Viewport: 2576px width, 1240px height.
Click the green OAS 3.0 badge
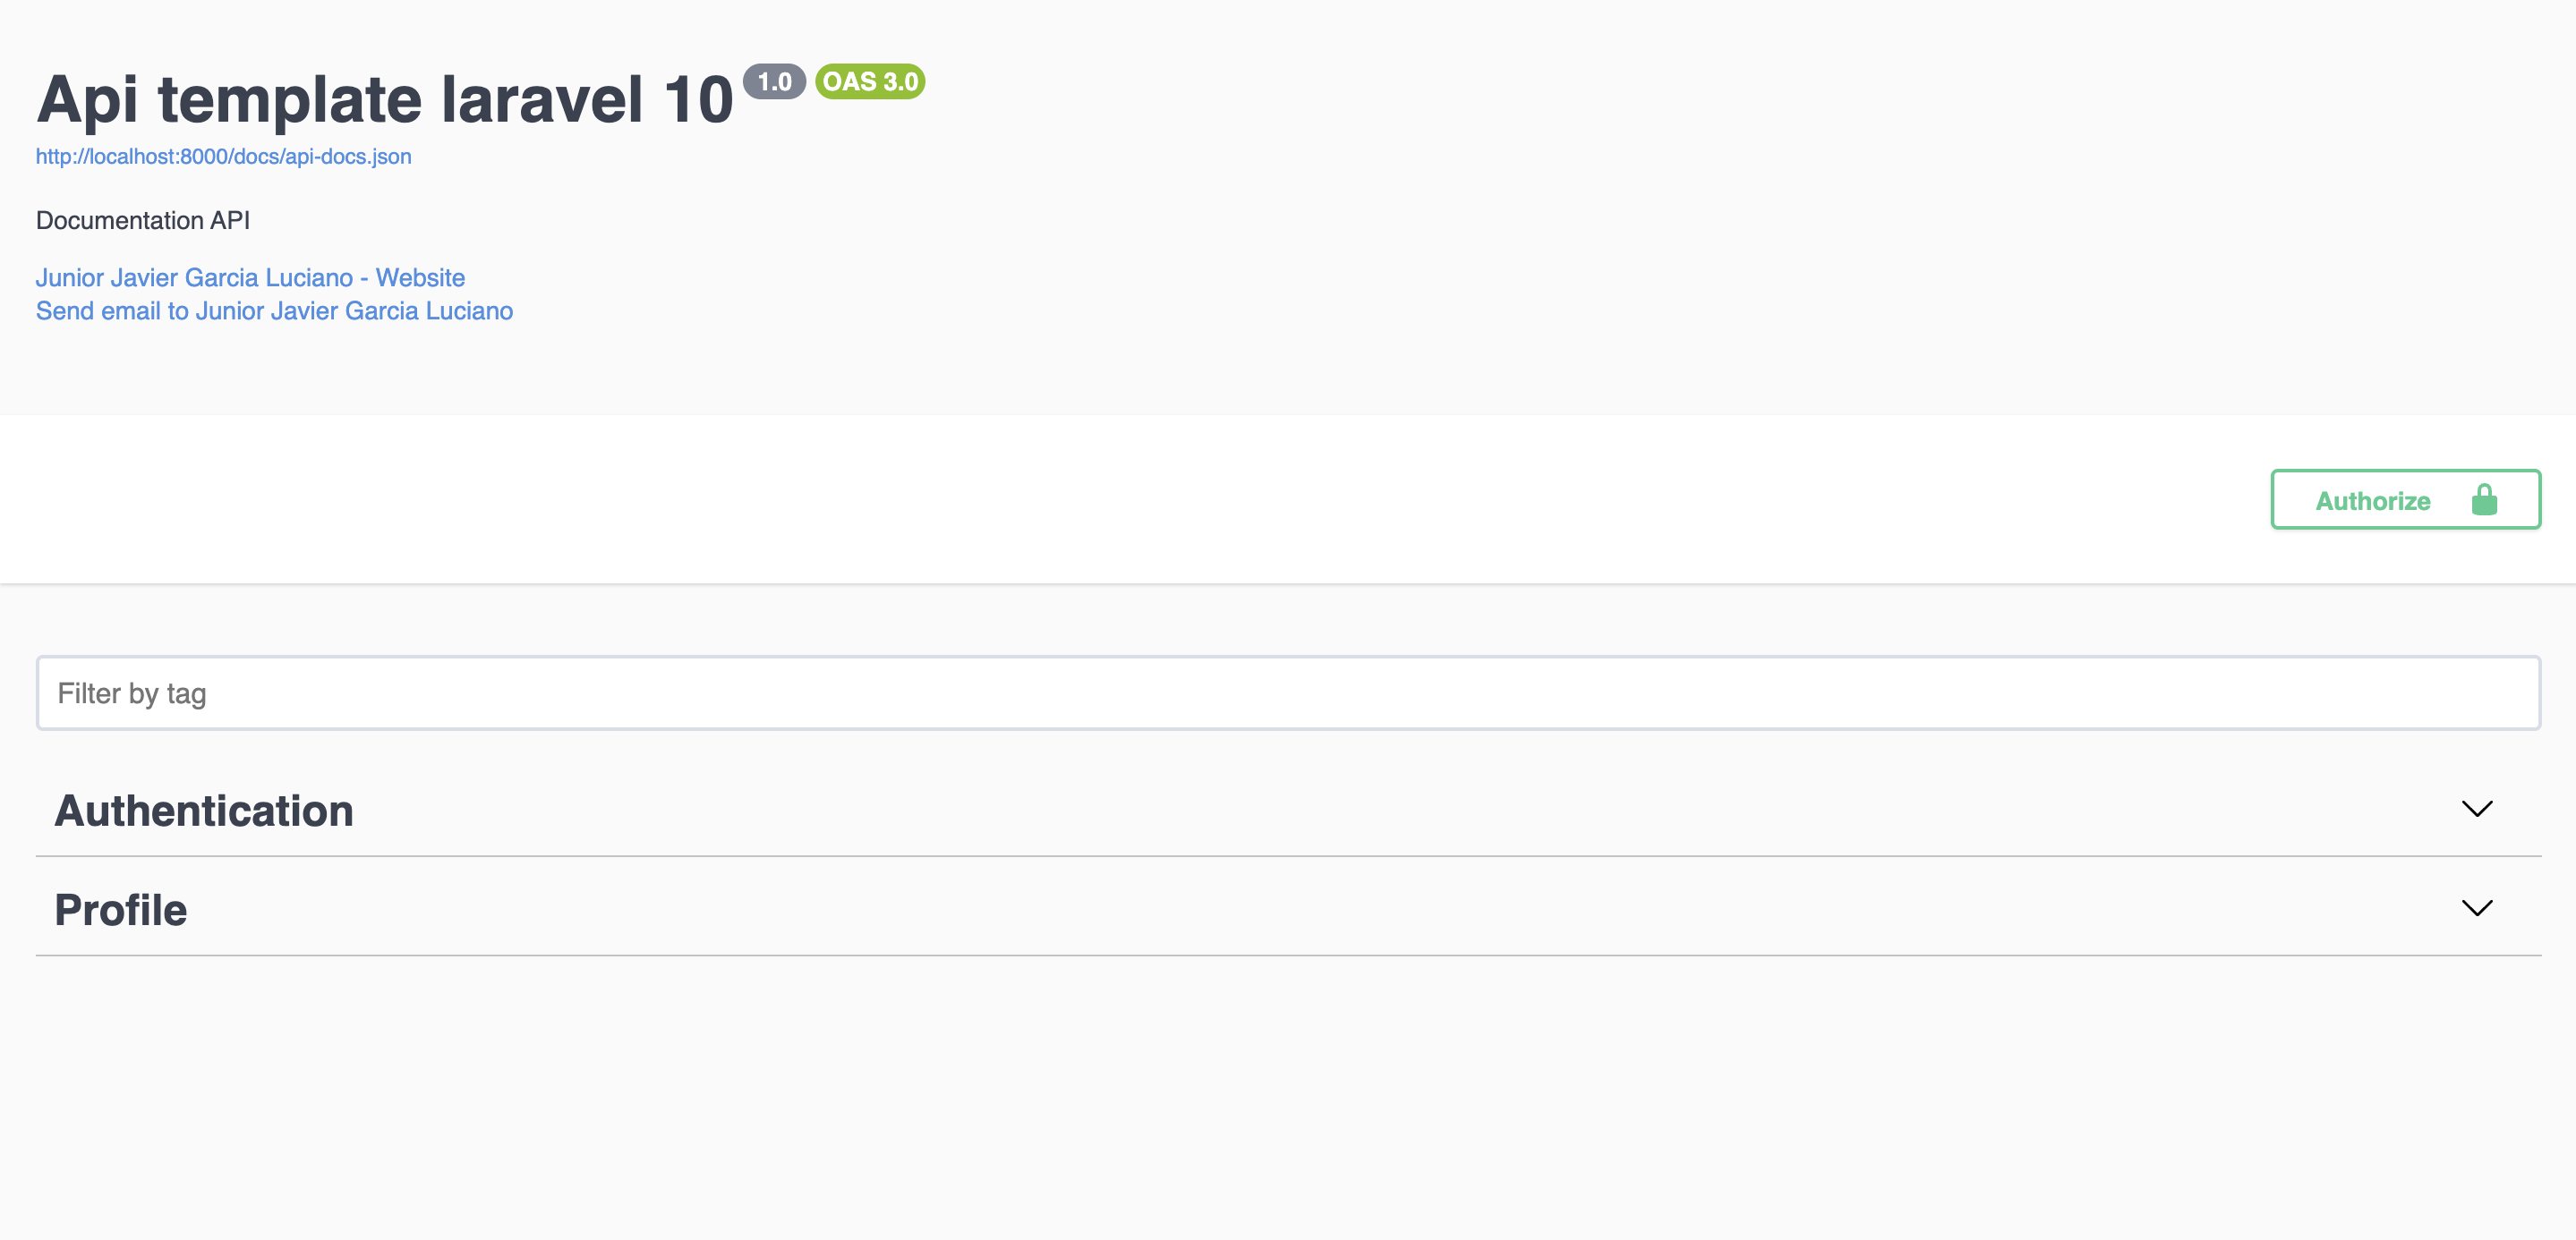tap(870, 82)
